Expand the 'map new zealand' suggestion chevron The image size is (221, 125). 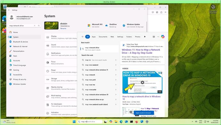click(116, 65)
